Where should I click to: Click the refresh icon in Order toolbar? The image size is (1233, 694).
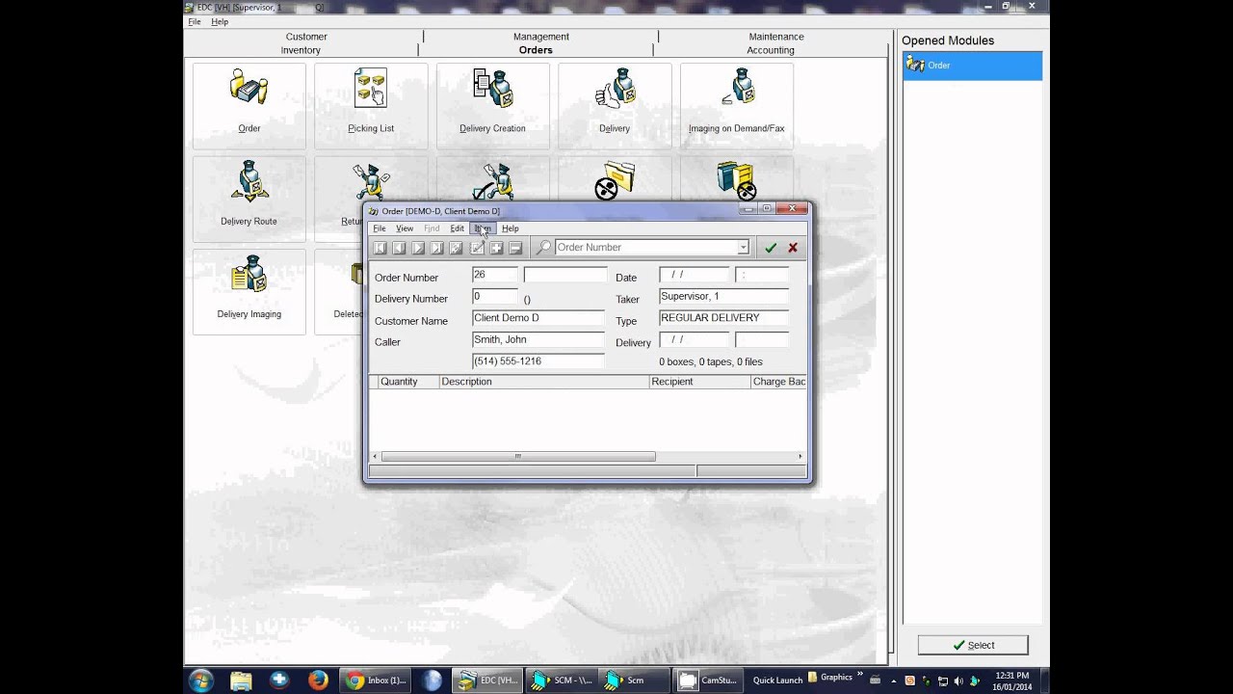(x=457, y=248)
